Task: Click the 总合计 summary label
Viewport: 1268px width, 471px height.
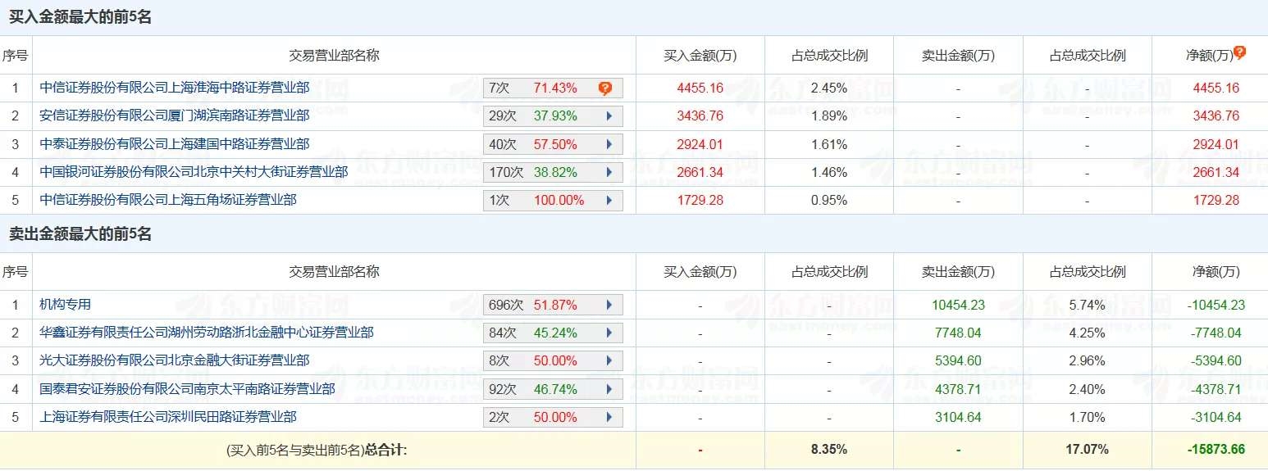Action: pyautogui.click(x=386, y=449)
